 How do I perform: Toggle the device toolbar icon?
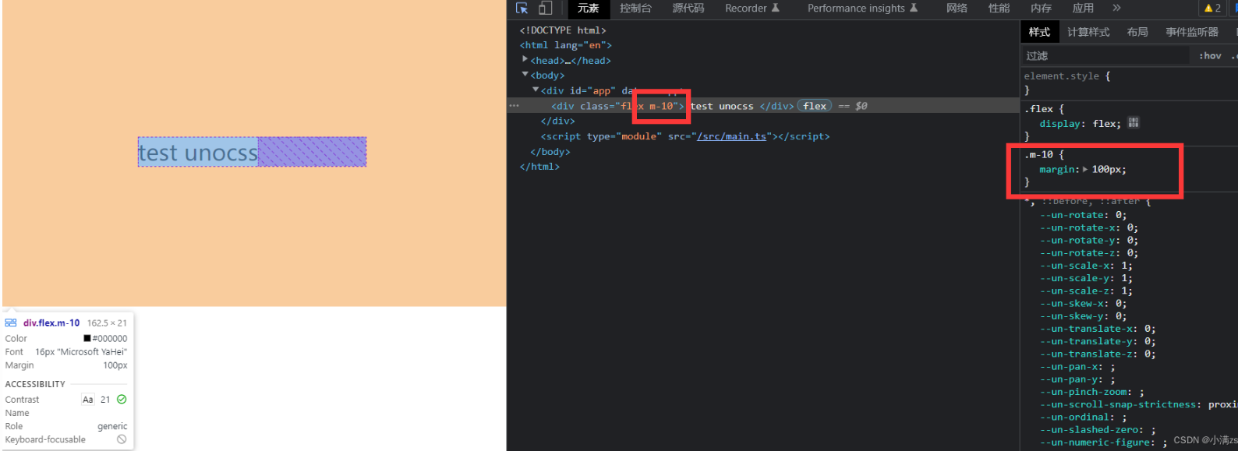545,9
